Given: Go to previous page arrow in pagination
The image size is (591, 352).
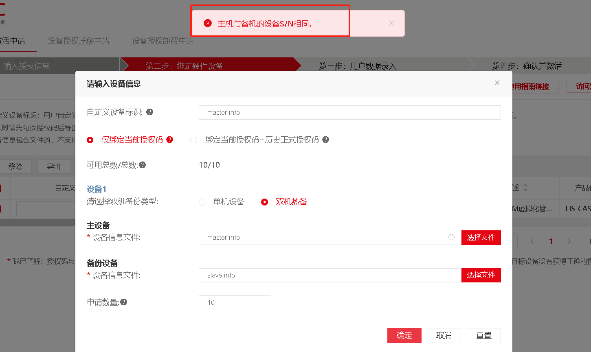Looking at the screenshot, I should click(532, 241).
